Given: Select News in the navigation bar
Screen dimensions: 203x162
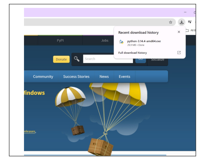Looking at the screenshot, I should [104, 77].
